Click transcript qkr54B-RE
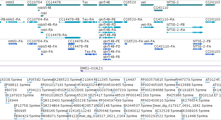Image resolution: width=221 pixels, height=120 pixels. [111, 22]
